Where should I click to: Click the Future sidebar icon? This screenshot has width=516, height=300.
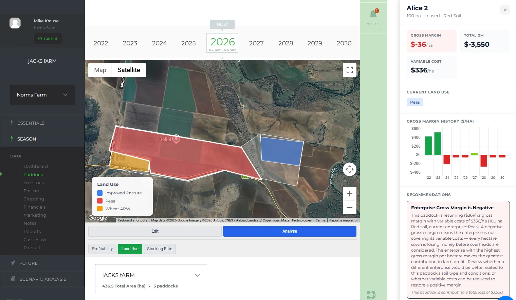pyautogui.click(x=13, y=263)
